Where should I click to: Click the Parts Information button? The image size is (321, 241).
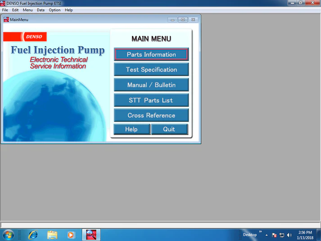click(151, 55)
